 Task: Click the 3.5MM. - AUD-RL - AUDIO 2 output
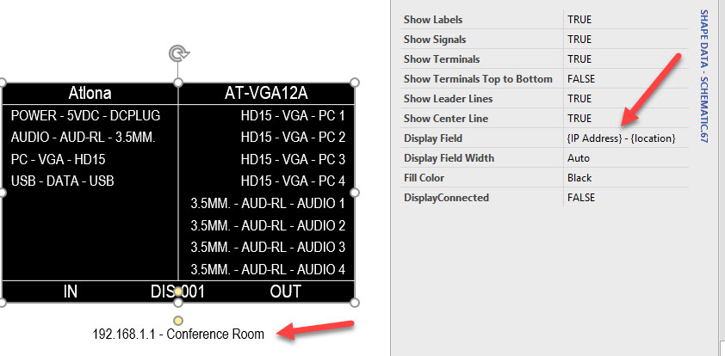(x=268, y=225)
